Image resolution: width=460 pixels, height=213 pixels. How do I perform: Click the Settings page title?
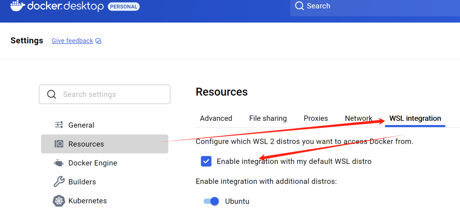27,40
